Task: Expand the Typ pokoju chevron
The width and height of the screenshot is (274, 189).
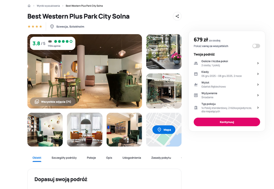Action: coord(258,108)
